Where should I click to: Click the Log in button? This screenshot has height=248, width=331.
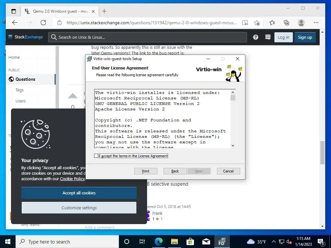point(283,37)
